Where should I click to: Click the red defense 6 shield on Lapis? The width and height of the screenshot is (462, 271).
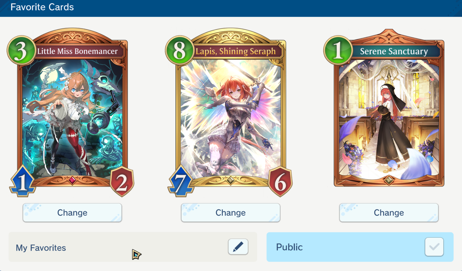pos(280,182)
